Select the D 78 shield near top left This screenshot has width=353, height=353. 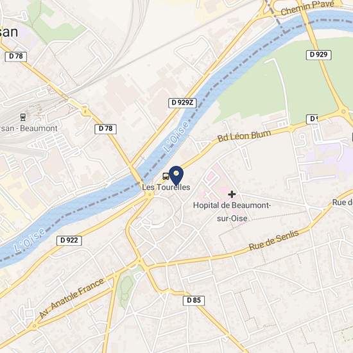pos(16,56)
